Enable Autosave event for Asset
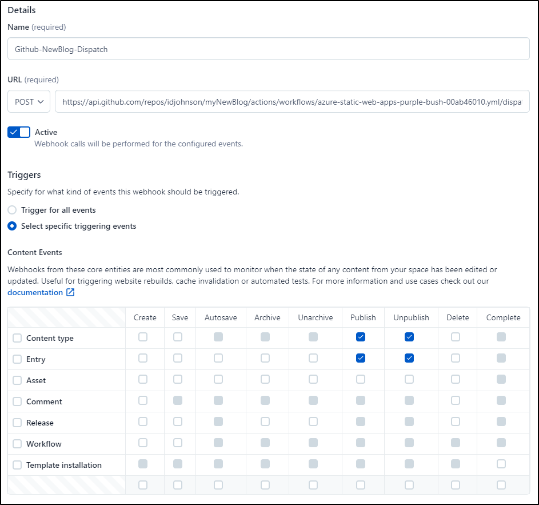 click(218, 379)
